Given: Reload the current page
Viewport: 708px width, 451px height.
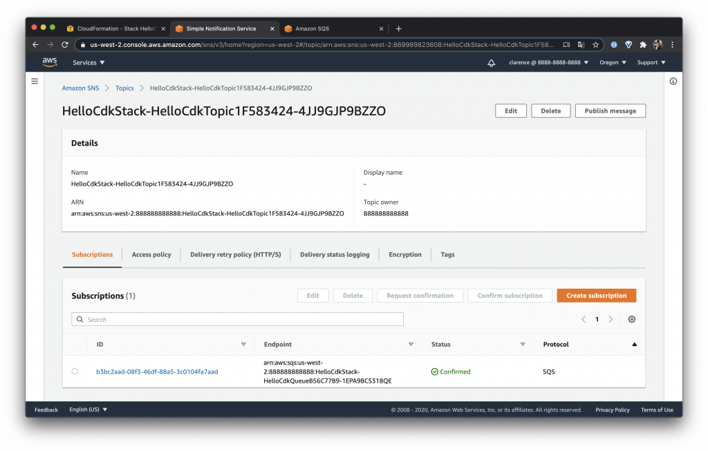Looking at the screenshot, I should pos(65,45).
